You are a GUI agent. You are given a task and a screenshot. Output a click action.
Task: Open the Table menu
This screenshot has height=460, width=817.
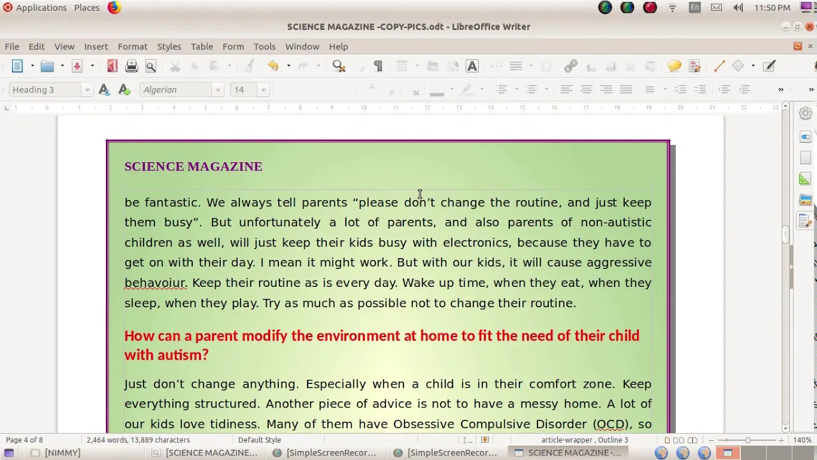tap(202, 46)
